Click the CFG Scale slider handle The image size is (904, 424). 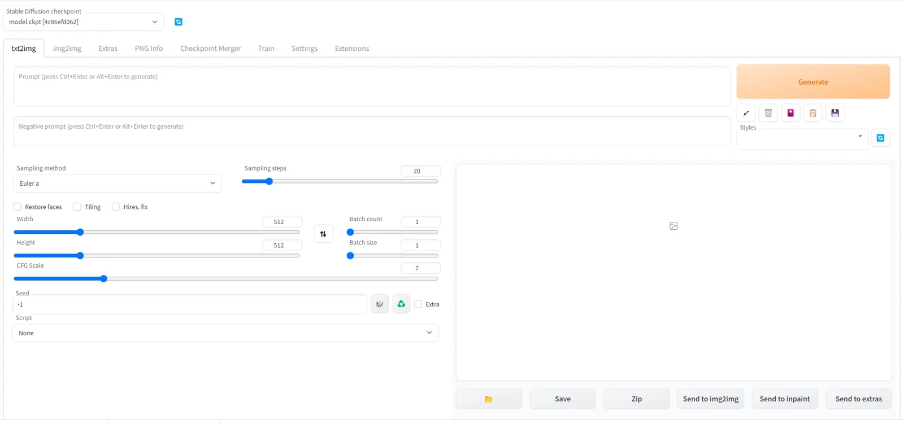click(104, 279)
